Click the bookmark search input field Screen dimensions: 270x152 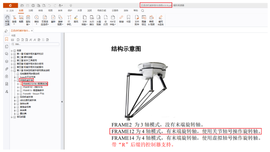[35, 44]
